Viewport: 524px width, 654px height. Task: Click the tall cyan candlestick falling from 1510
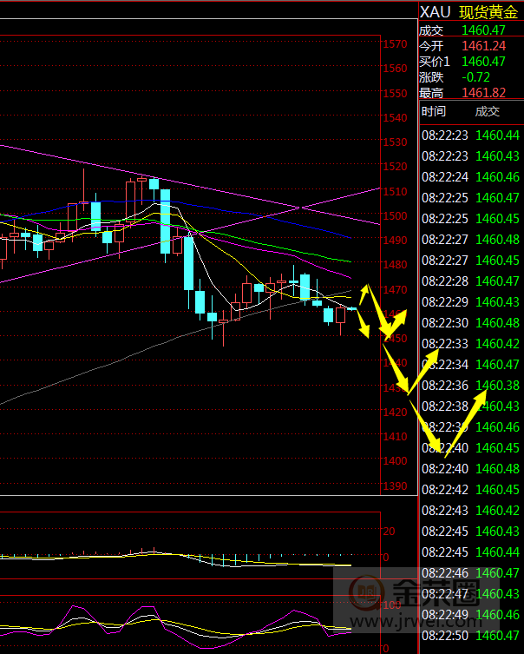pos(165,221)
